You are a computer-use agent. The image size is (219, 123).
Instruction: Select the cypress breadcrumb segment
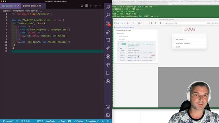7,11
